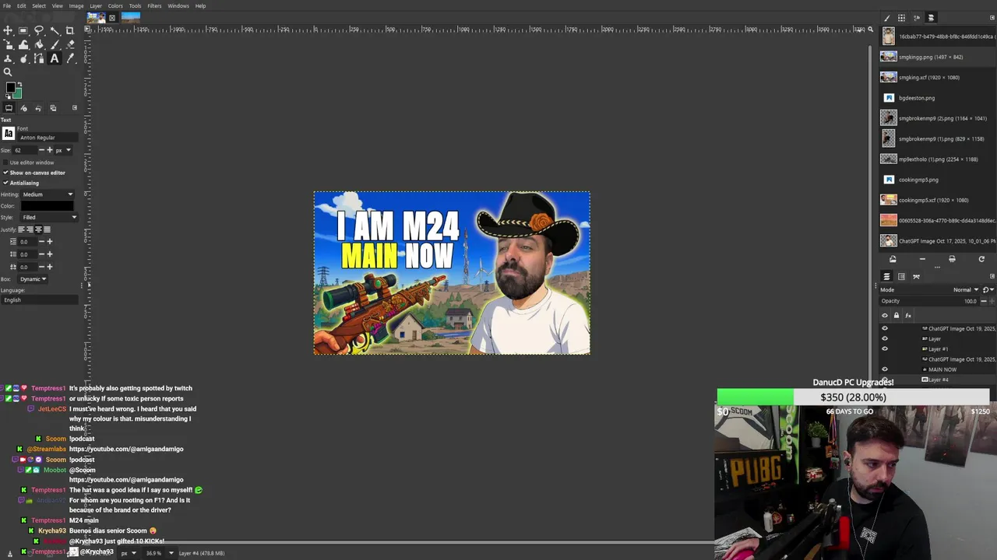The height and width of the screenshot is (560, 997).
Task: Open the left dock tab configuration menu
Action: pos(75,108)
